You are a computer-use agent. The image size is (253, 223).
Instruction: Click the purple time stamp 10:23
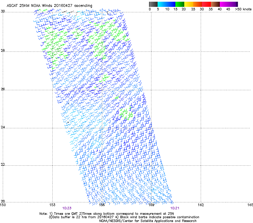67,208
